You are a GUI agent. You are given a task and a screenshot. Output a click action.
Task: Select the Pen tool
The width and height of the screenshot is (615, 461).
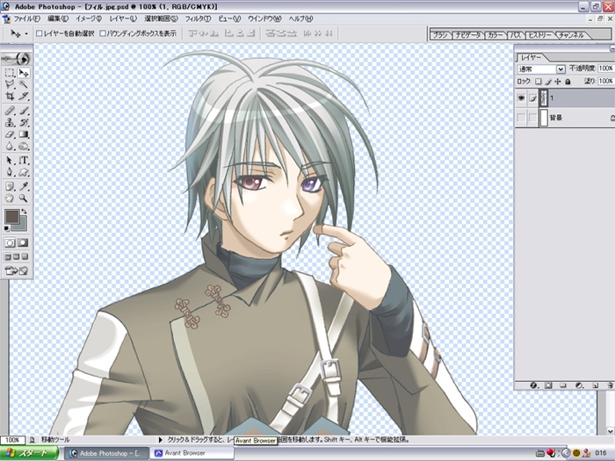(10, 172)
